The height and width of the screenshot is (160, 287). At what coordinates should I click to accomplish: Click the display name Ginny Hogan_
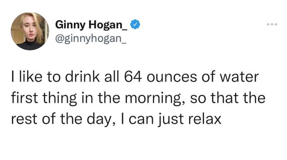pos(92,24)
